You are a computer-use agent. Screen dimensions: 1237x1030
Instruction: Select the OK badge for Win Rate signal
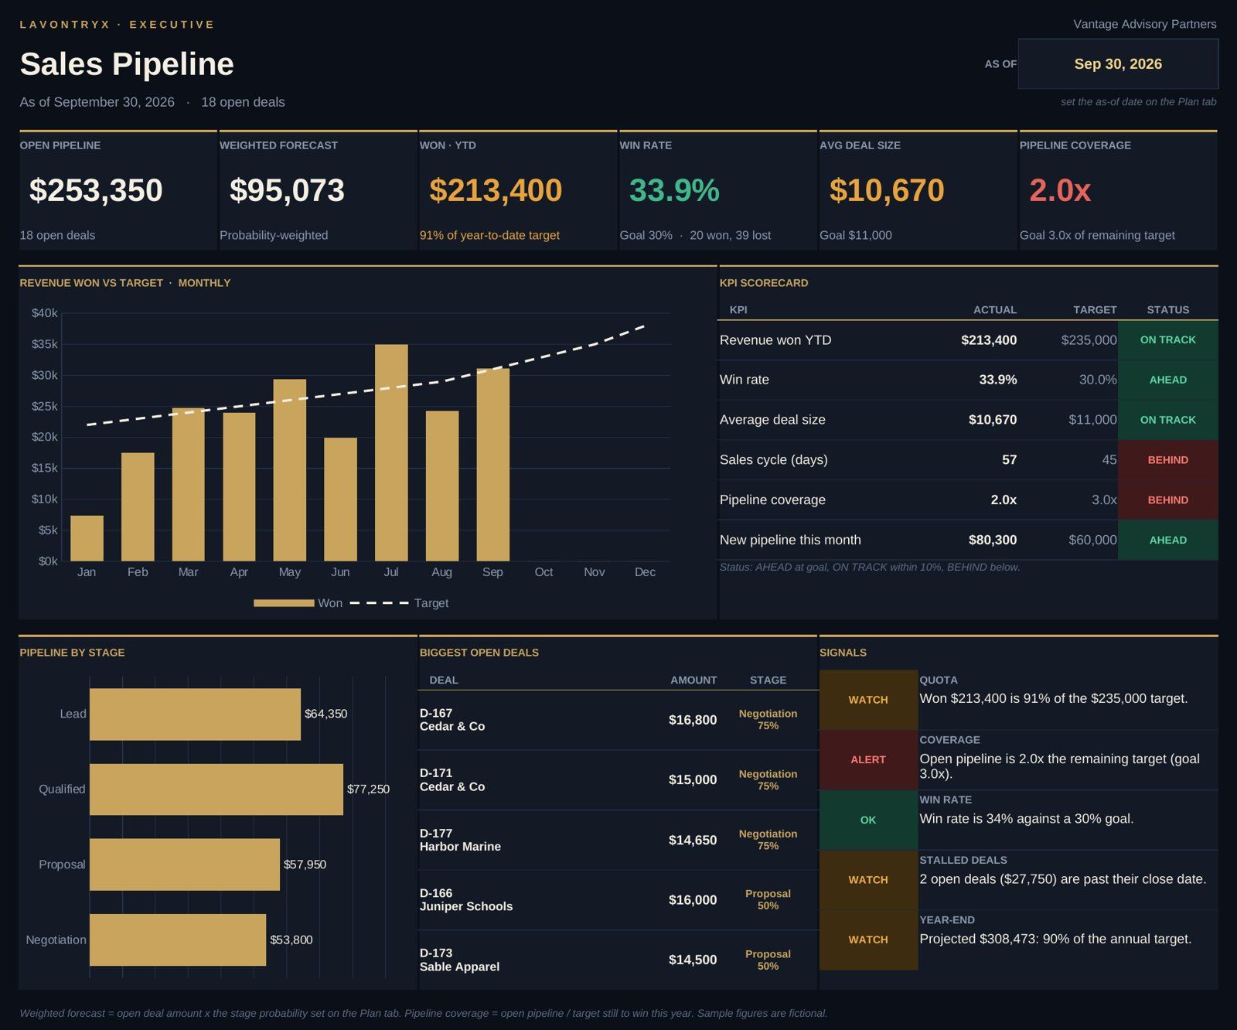[868, 820]
